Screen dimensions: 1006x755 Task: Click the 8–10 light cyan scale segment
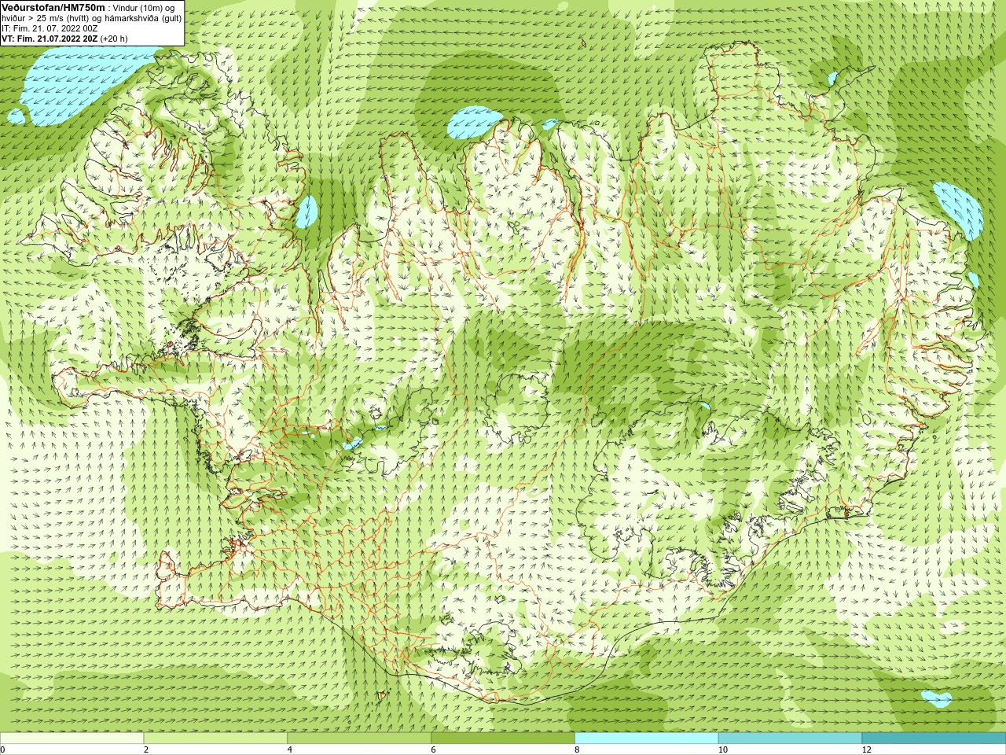(x=647, y=738)
